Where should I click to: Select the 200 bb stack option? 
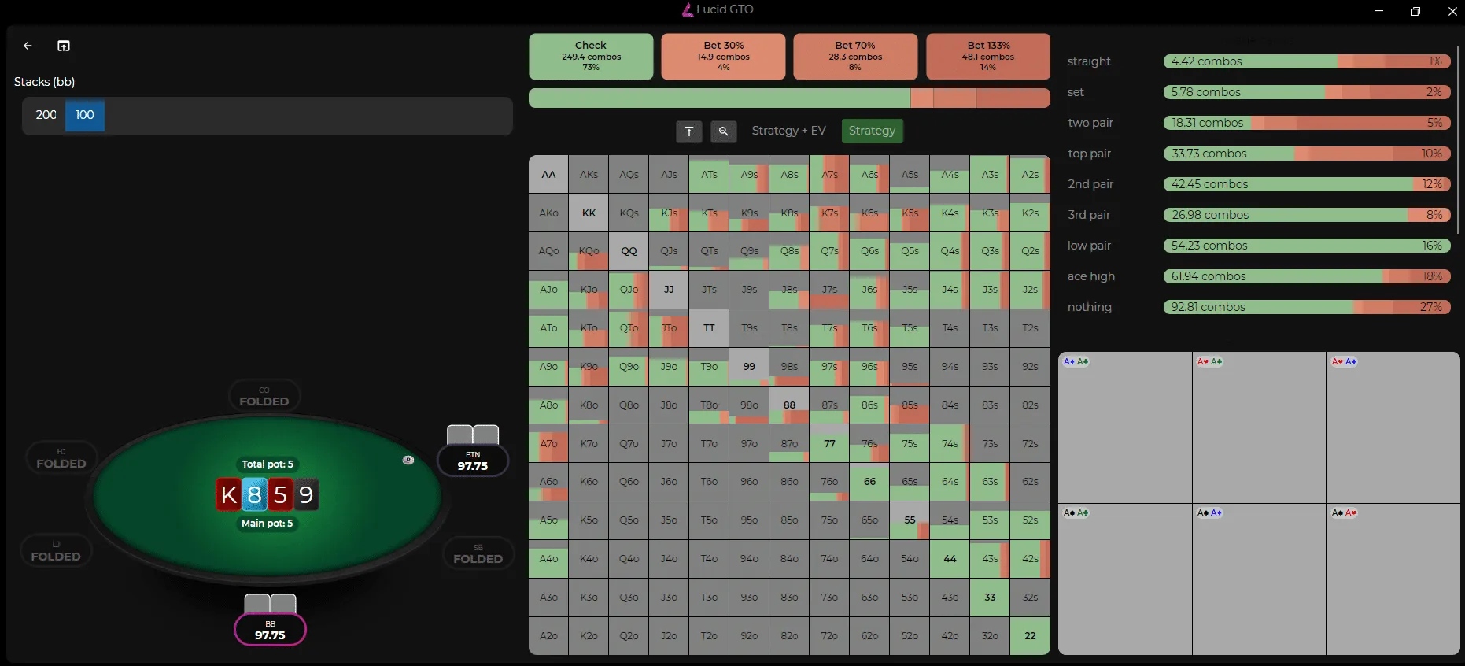coord(46,115)
